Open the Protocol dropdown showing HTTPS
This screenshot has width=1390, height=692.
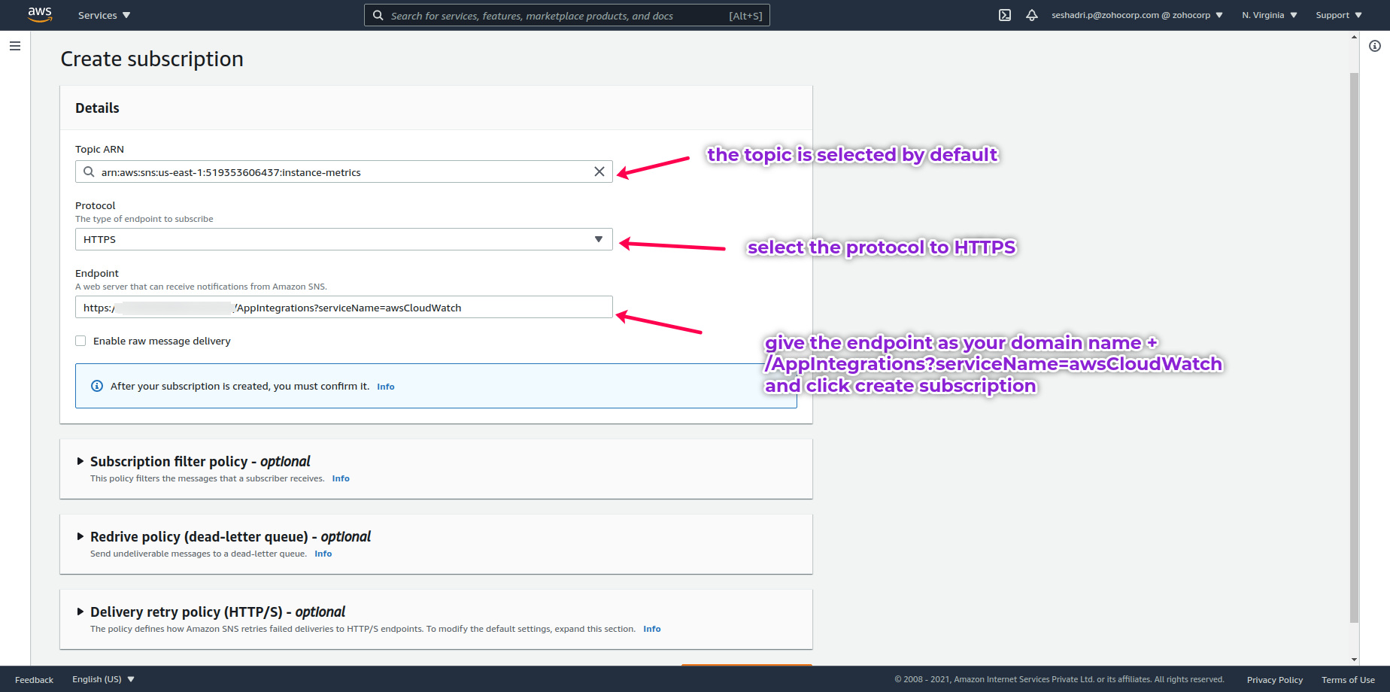click(344, 239)
